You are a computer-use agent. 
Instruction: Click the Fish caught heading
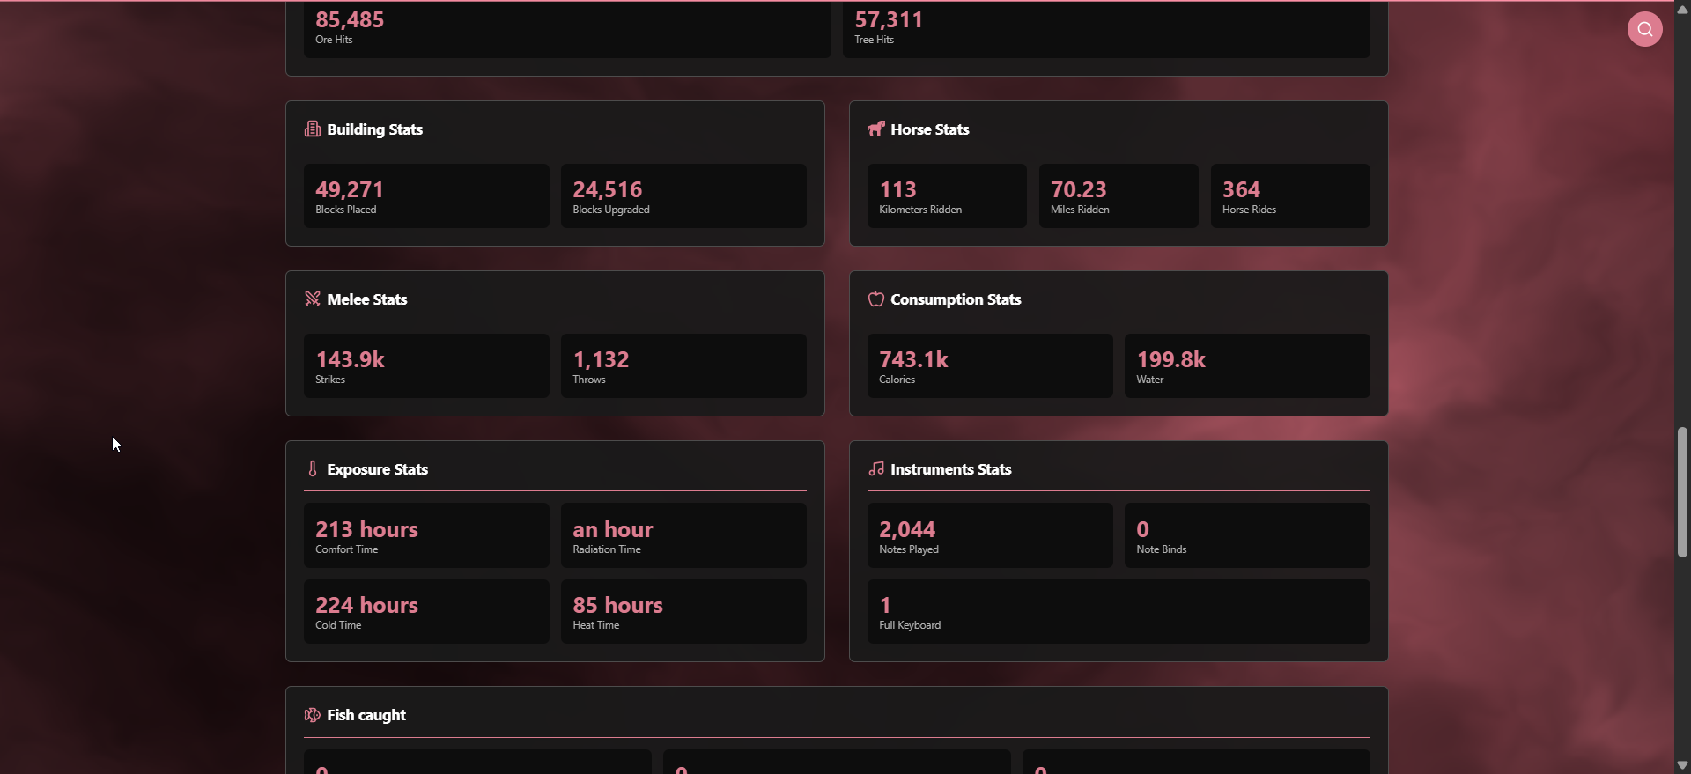click(x=366, y=715)
